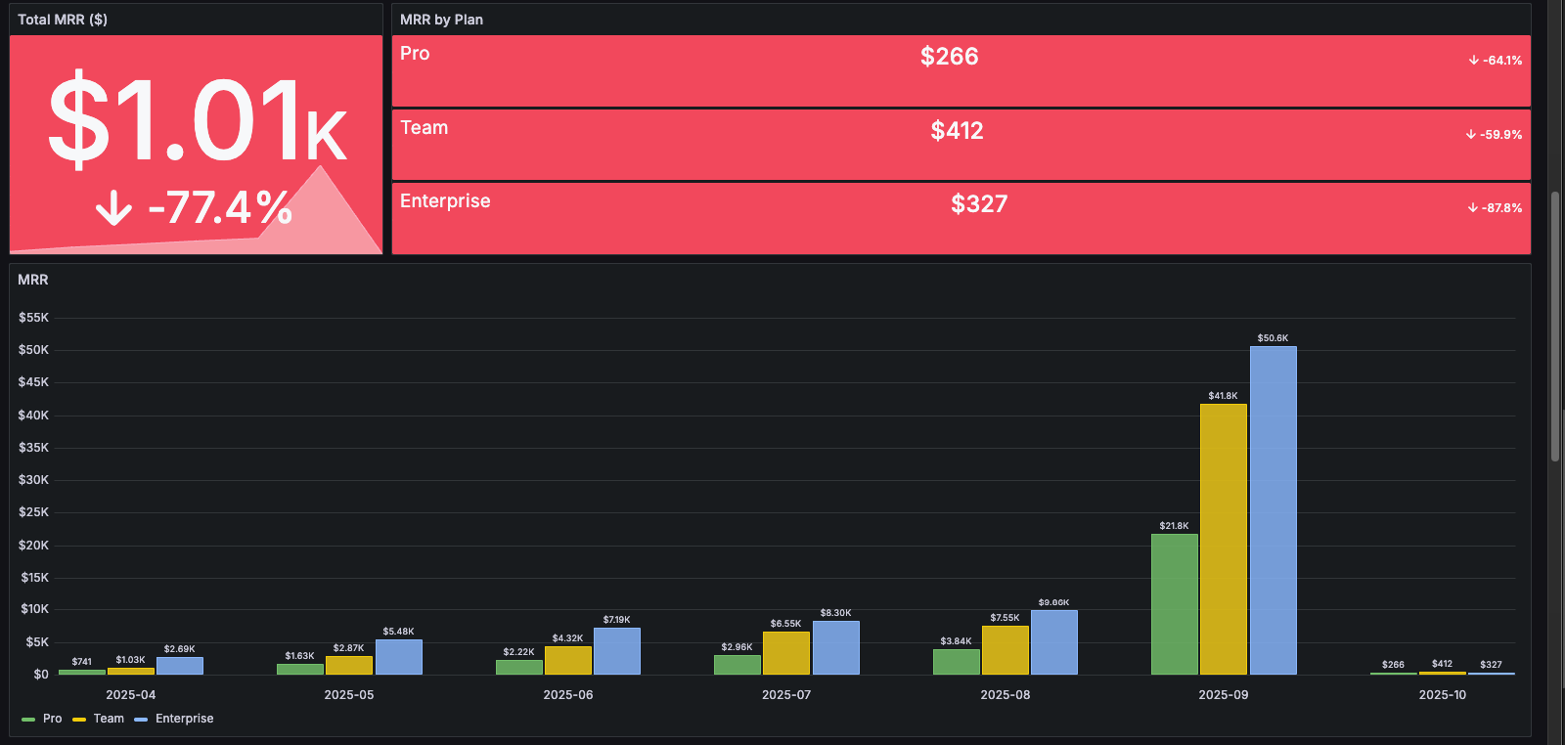Open the green Pro legend color swatch

[28, 720]
